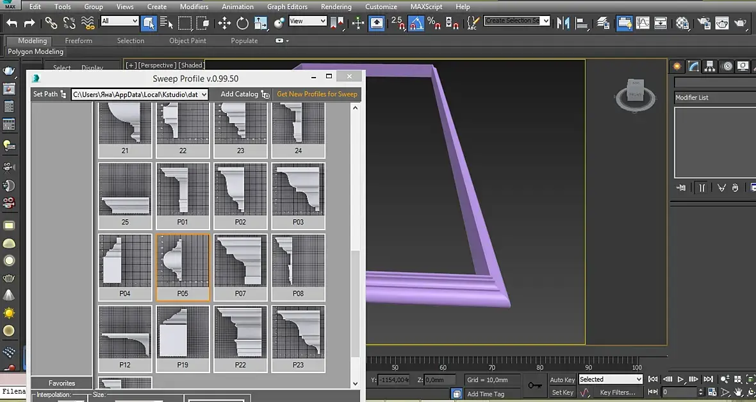
Task: Click the Add Catalog button
Action: [245, 94]
